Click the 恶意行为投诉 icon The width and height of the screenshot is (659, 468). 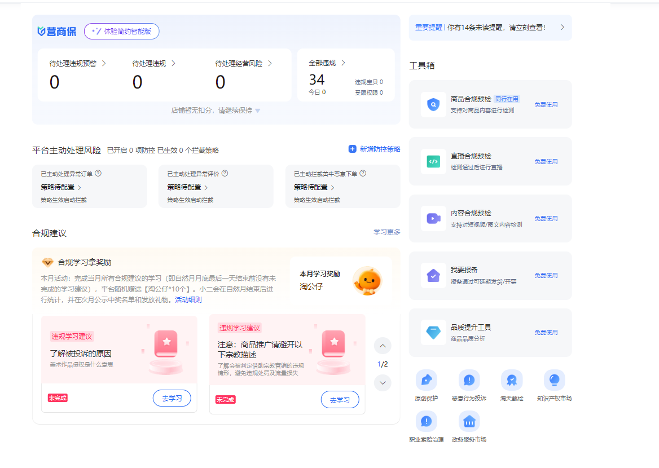[469, 380]
